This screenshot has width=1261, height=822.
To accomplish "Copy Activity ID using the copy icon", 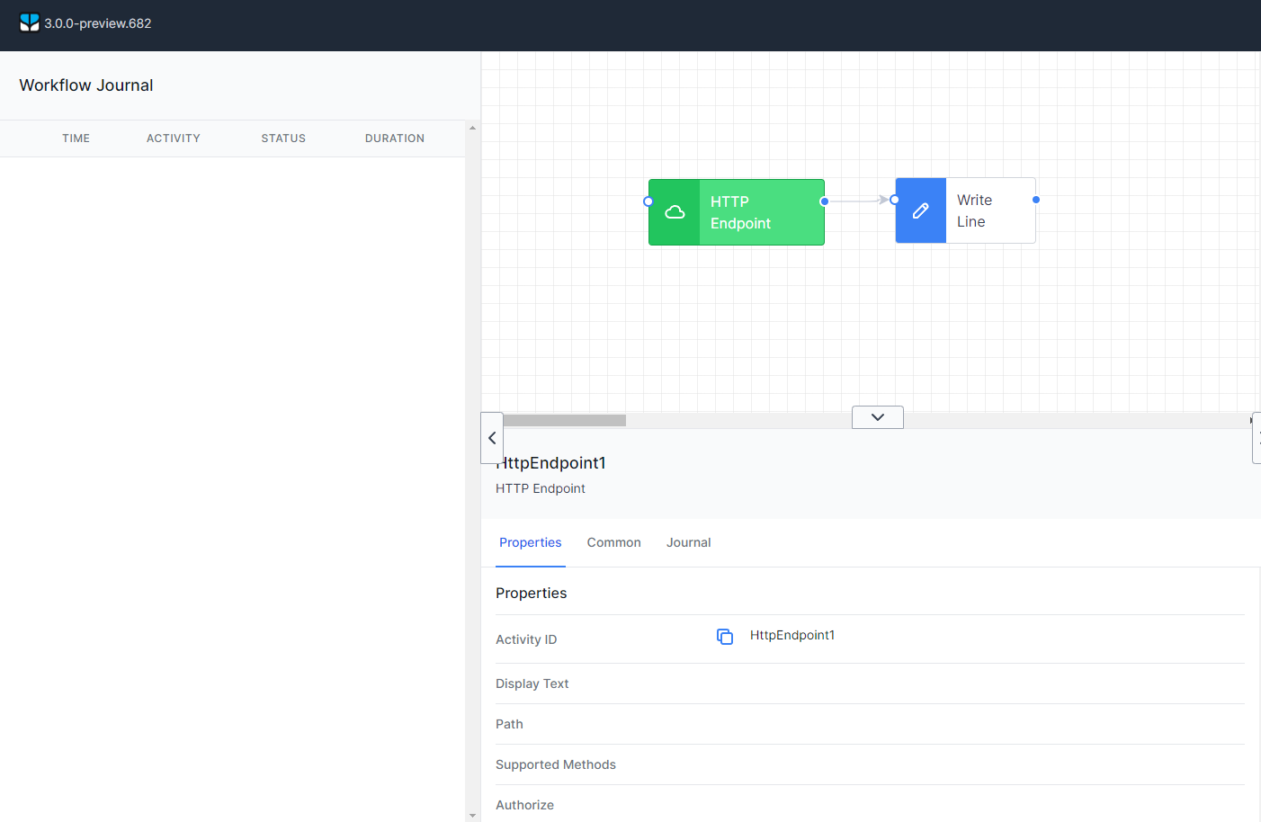I will (x=725, y=636).
